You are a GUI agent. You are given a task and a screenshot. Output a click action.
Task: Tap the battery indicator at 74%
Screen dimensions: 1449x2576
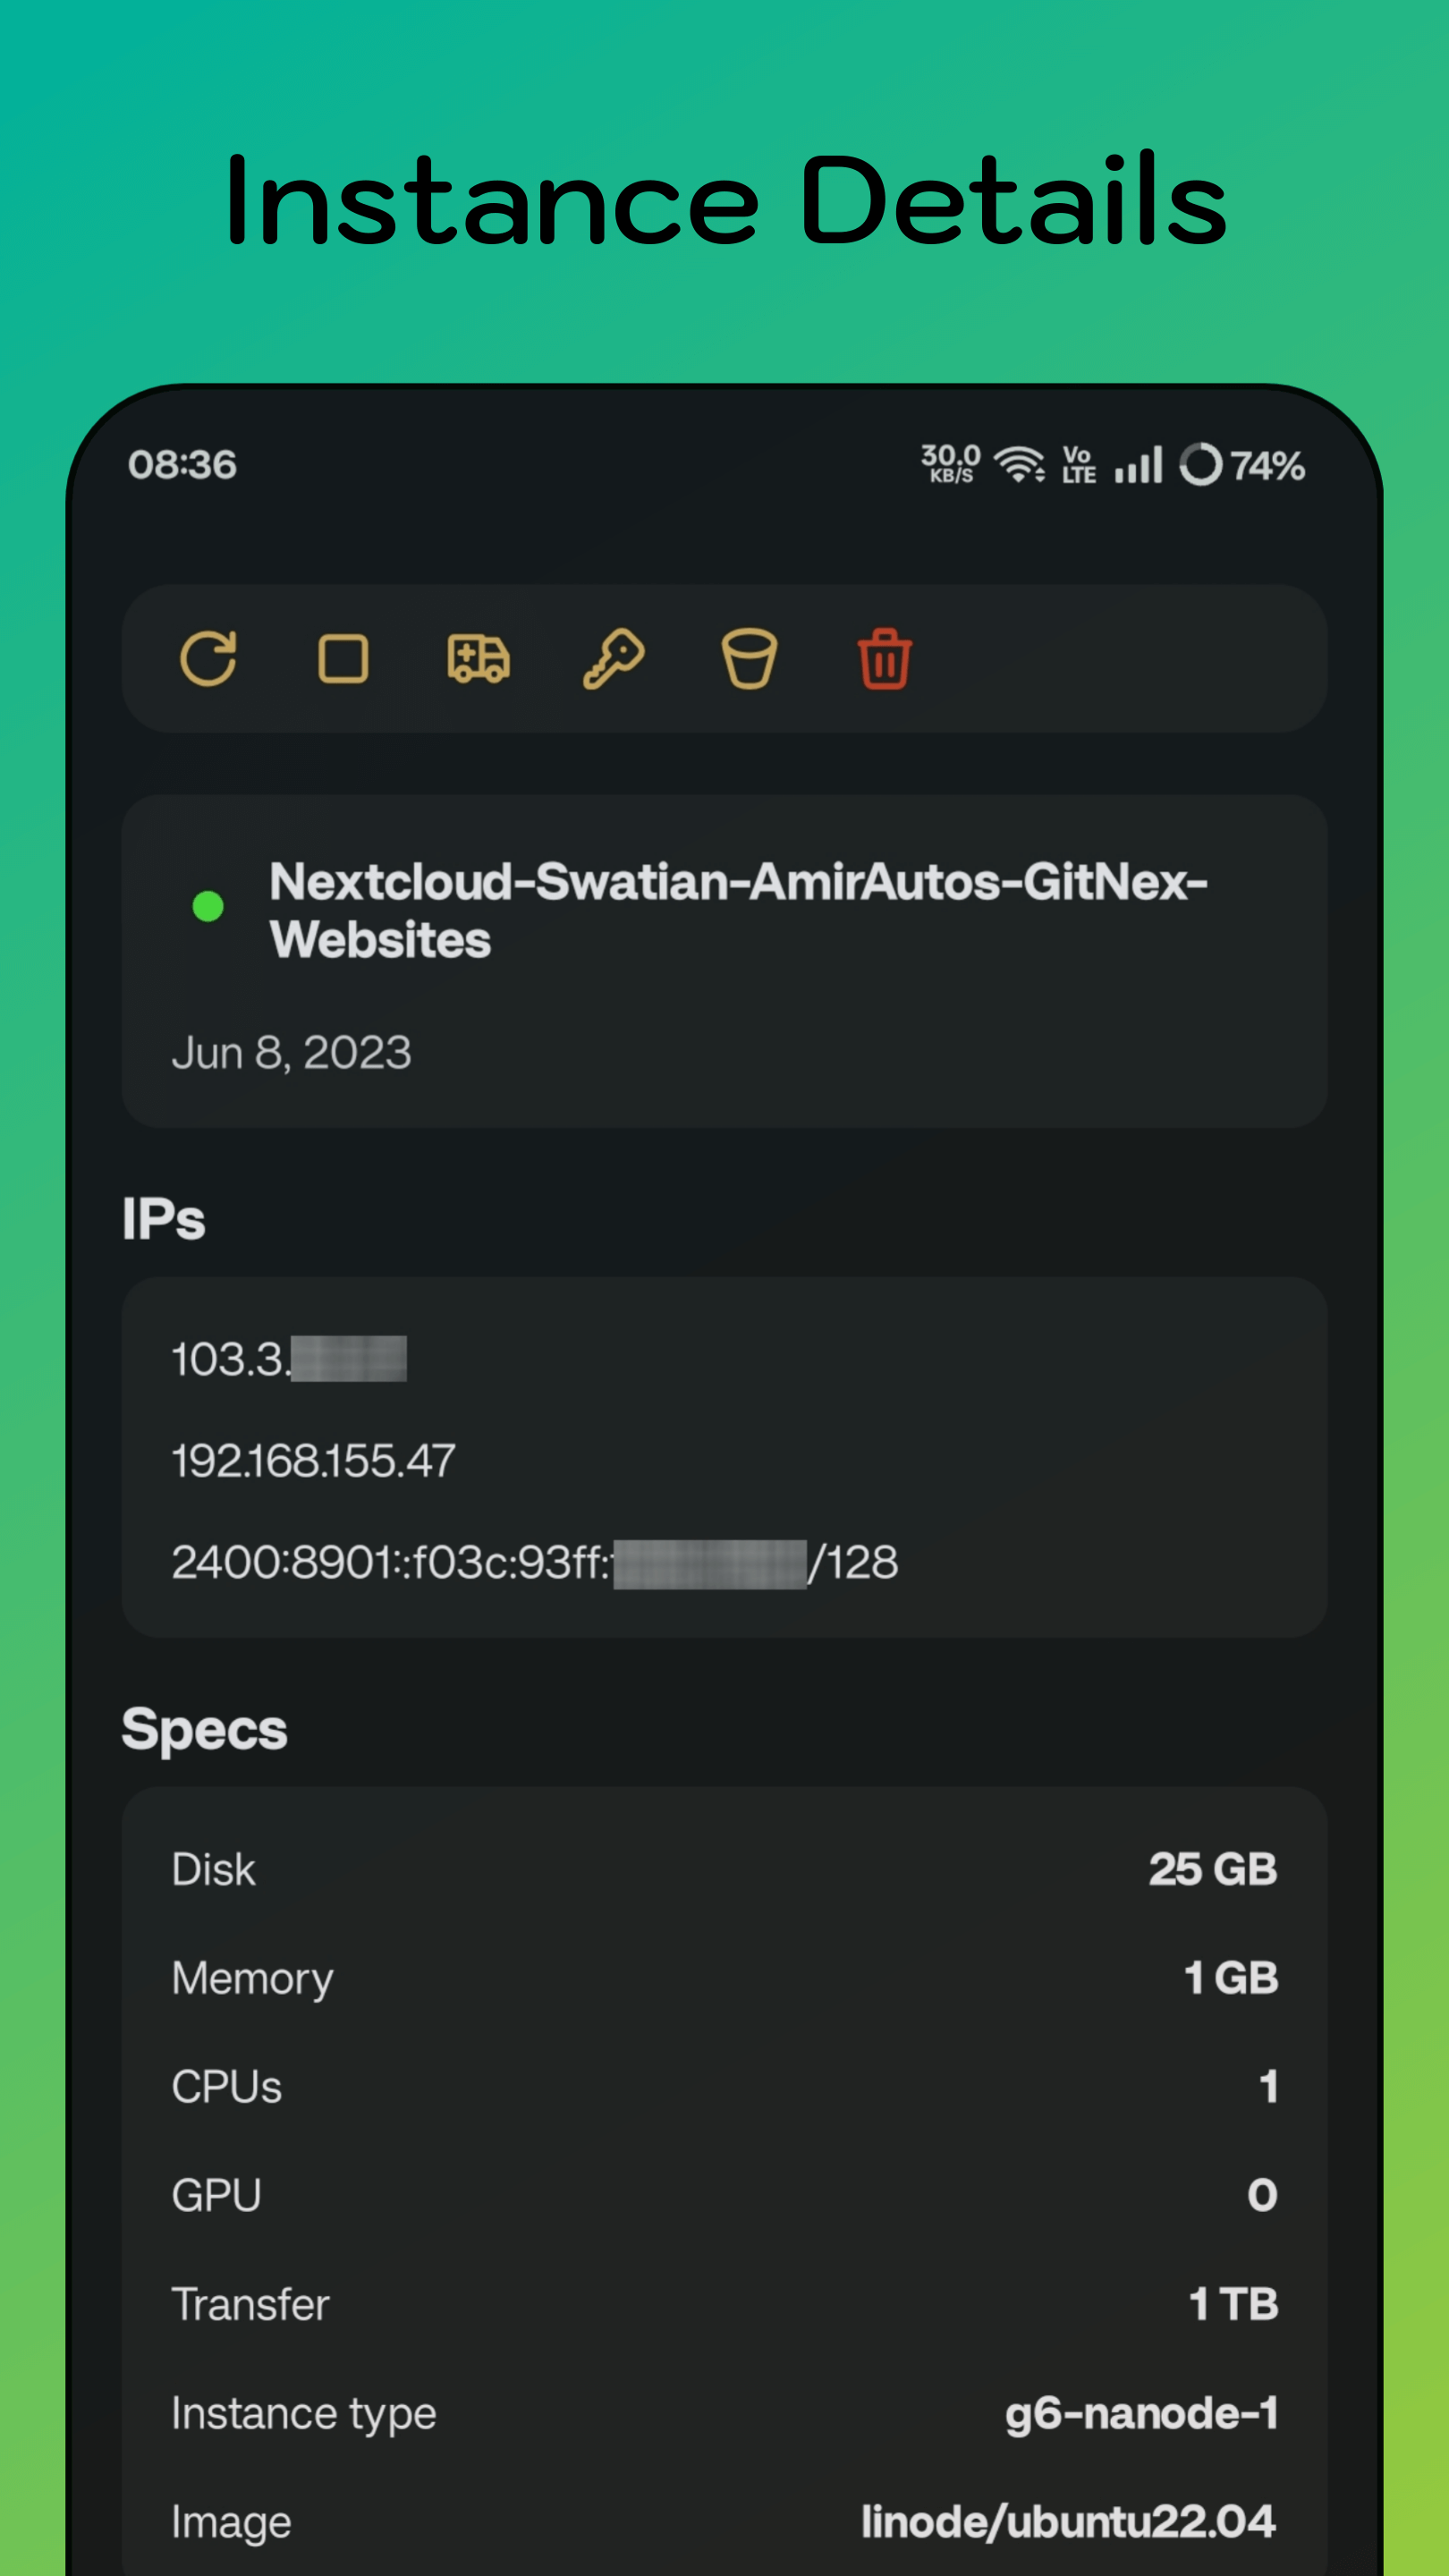coord(1242,465)
